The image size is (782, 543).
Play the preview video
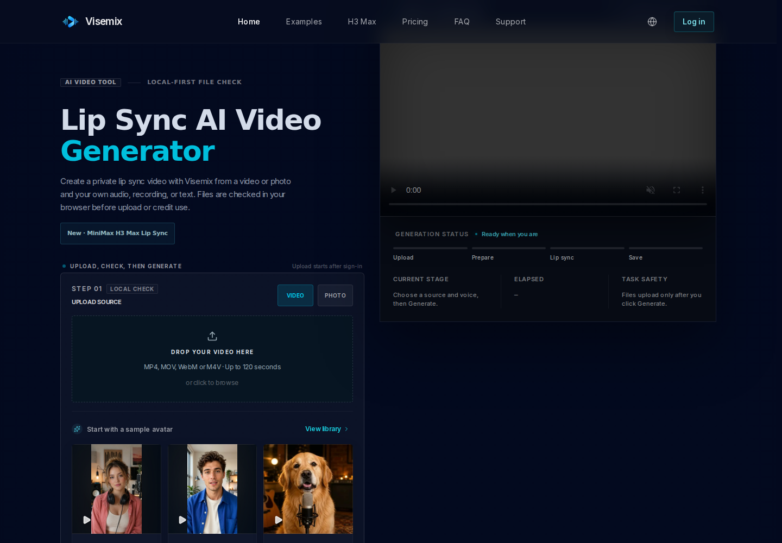[394, 190]
